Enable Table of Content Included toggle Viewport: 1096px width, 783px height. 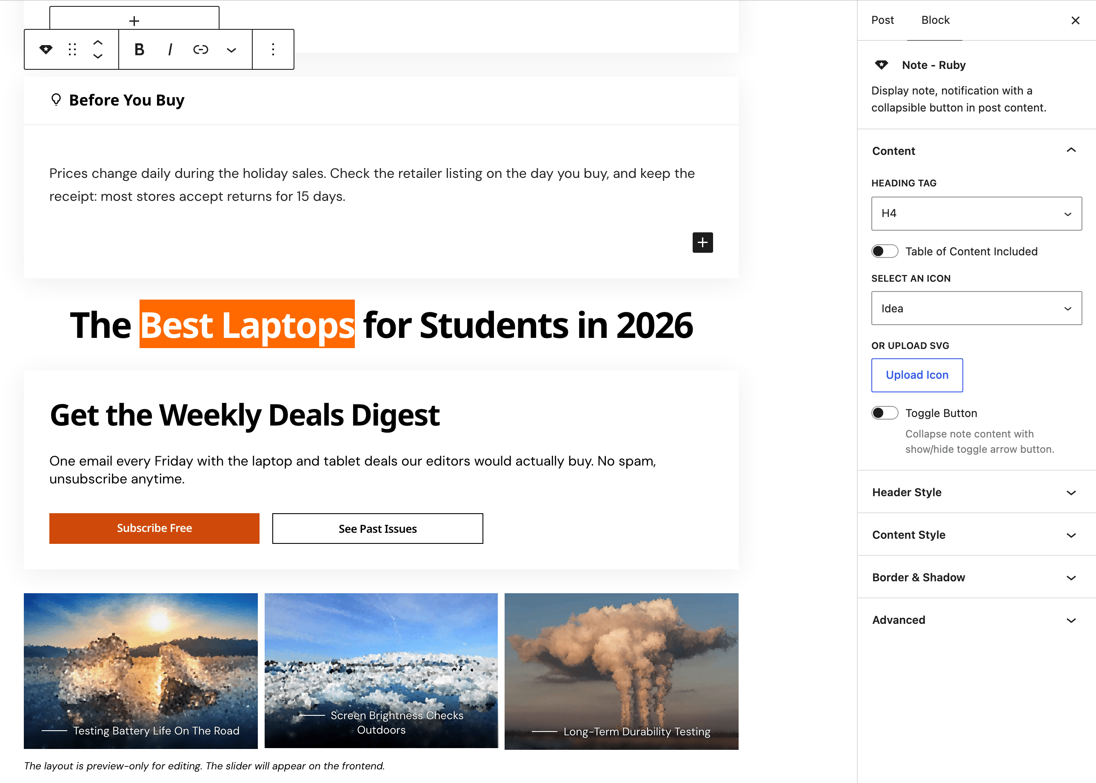[885, 251]
